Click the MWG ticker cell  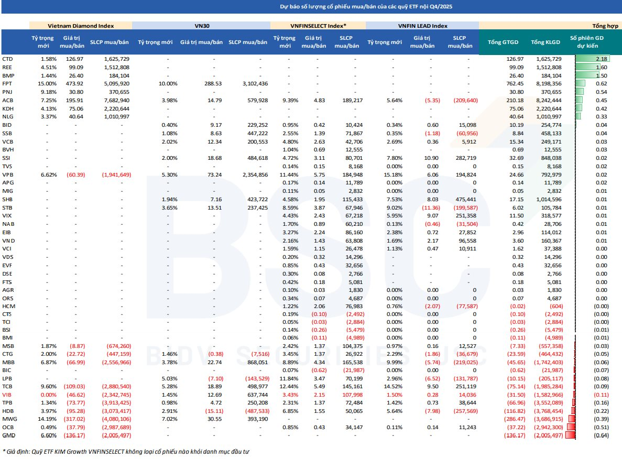pos(9,419)
